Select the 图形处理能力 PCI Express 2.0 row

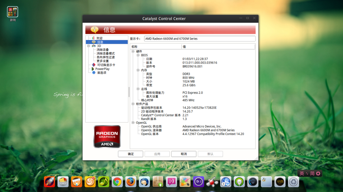192,93
